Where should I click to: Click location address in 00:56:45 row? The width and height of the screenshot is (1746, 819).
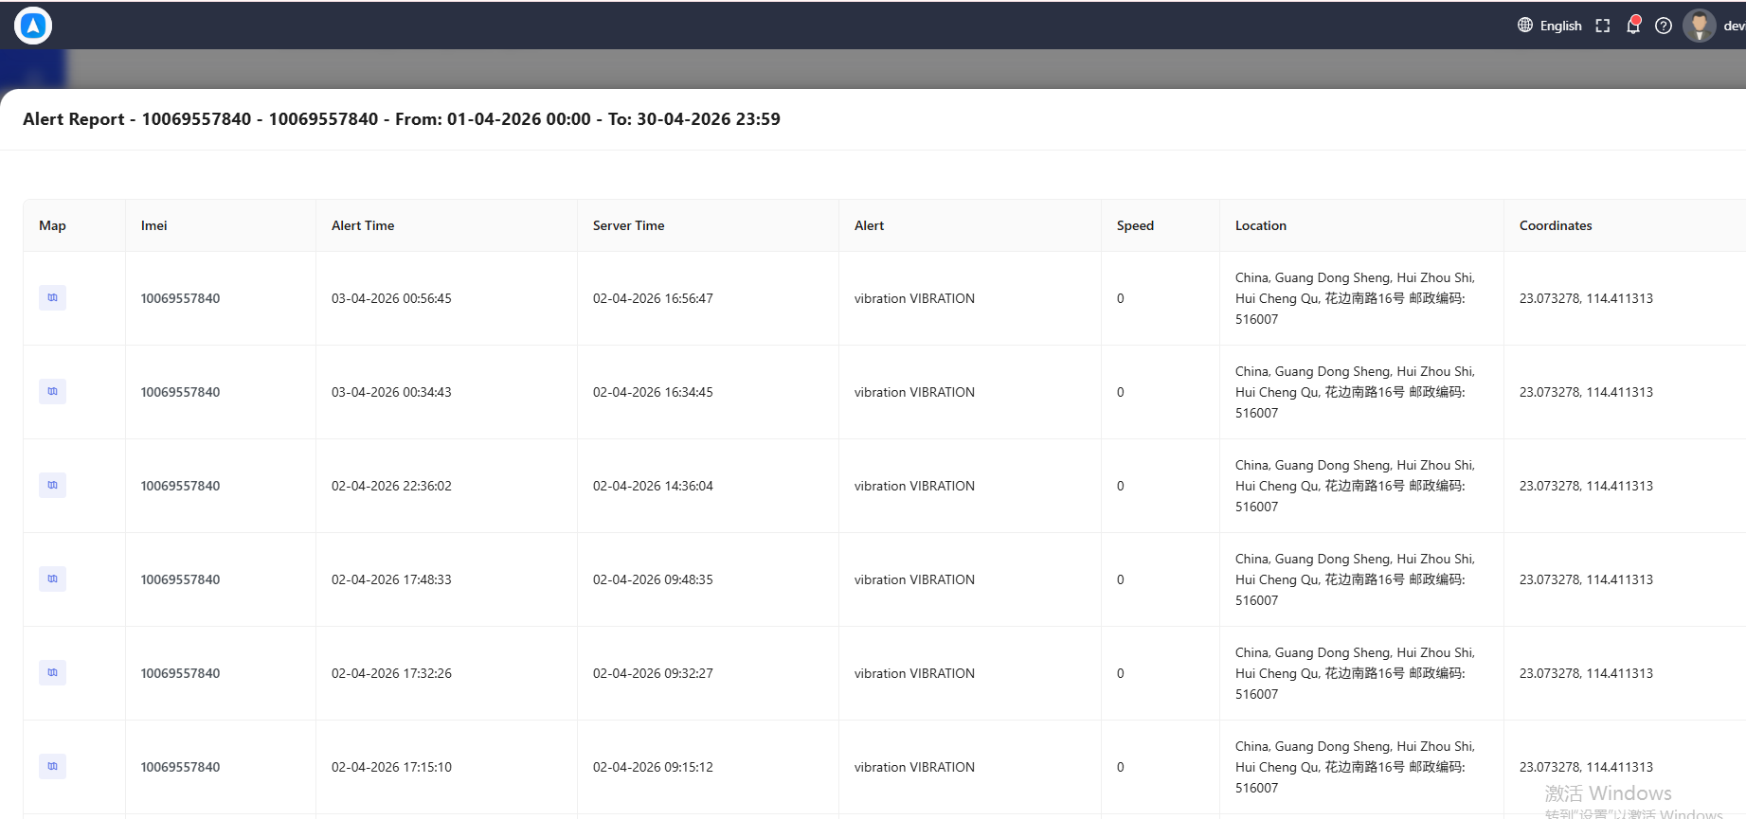pos(1355,298)
